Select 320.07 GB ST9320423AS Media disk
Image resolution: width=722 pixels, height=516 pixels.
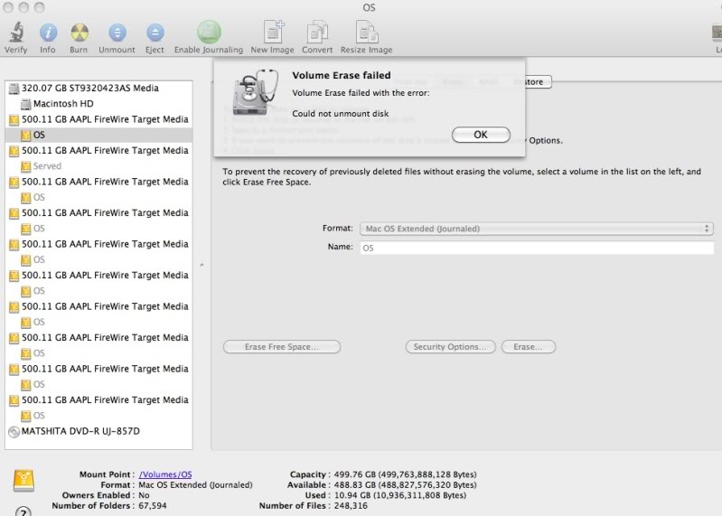click(x=98, y=88)
